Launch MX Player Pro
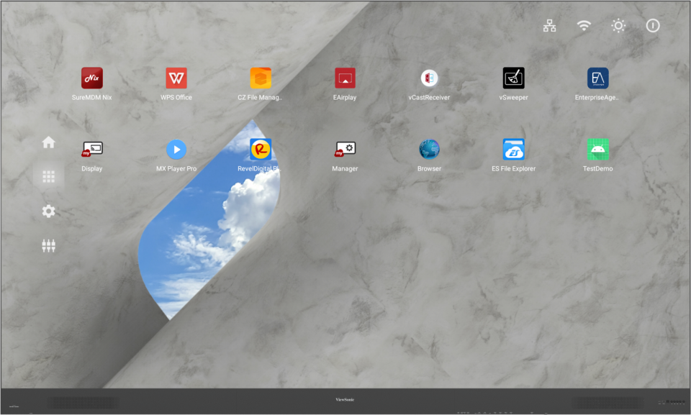The image size is (691, 415). pyautogui.click(x=176, y=150)
